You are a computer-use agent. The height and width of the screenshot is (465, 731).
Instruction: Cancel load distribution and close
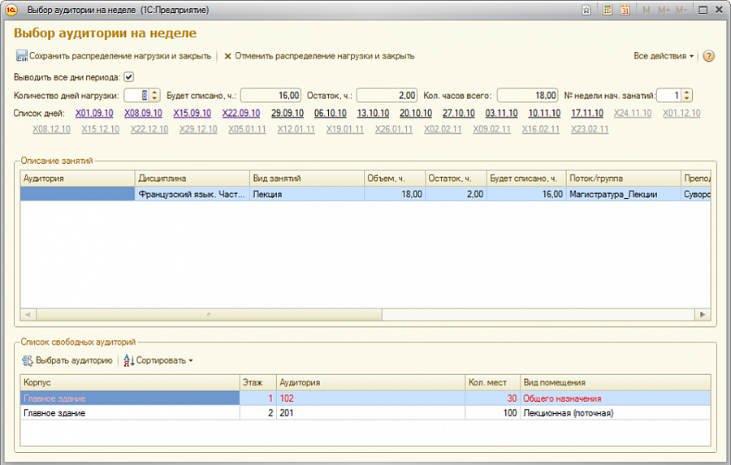319,56
